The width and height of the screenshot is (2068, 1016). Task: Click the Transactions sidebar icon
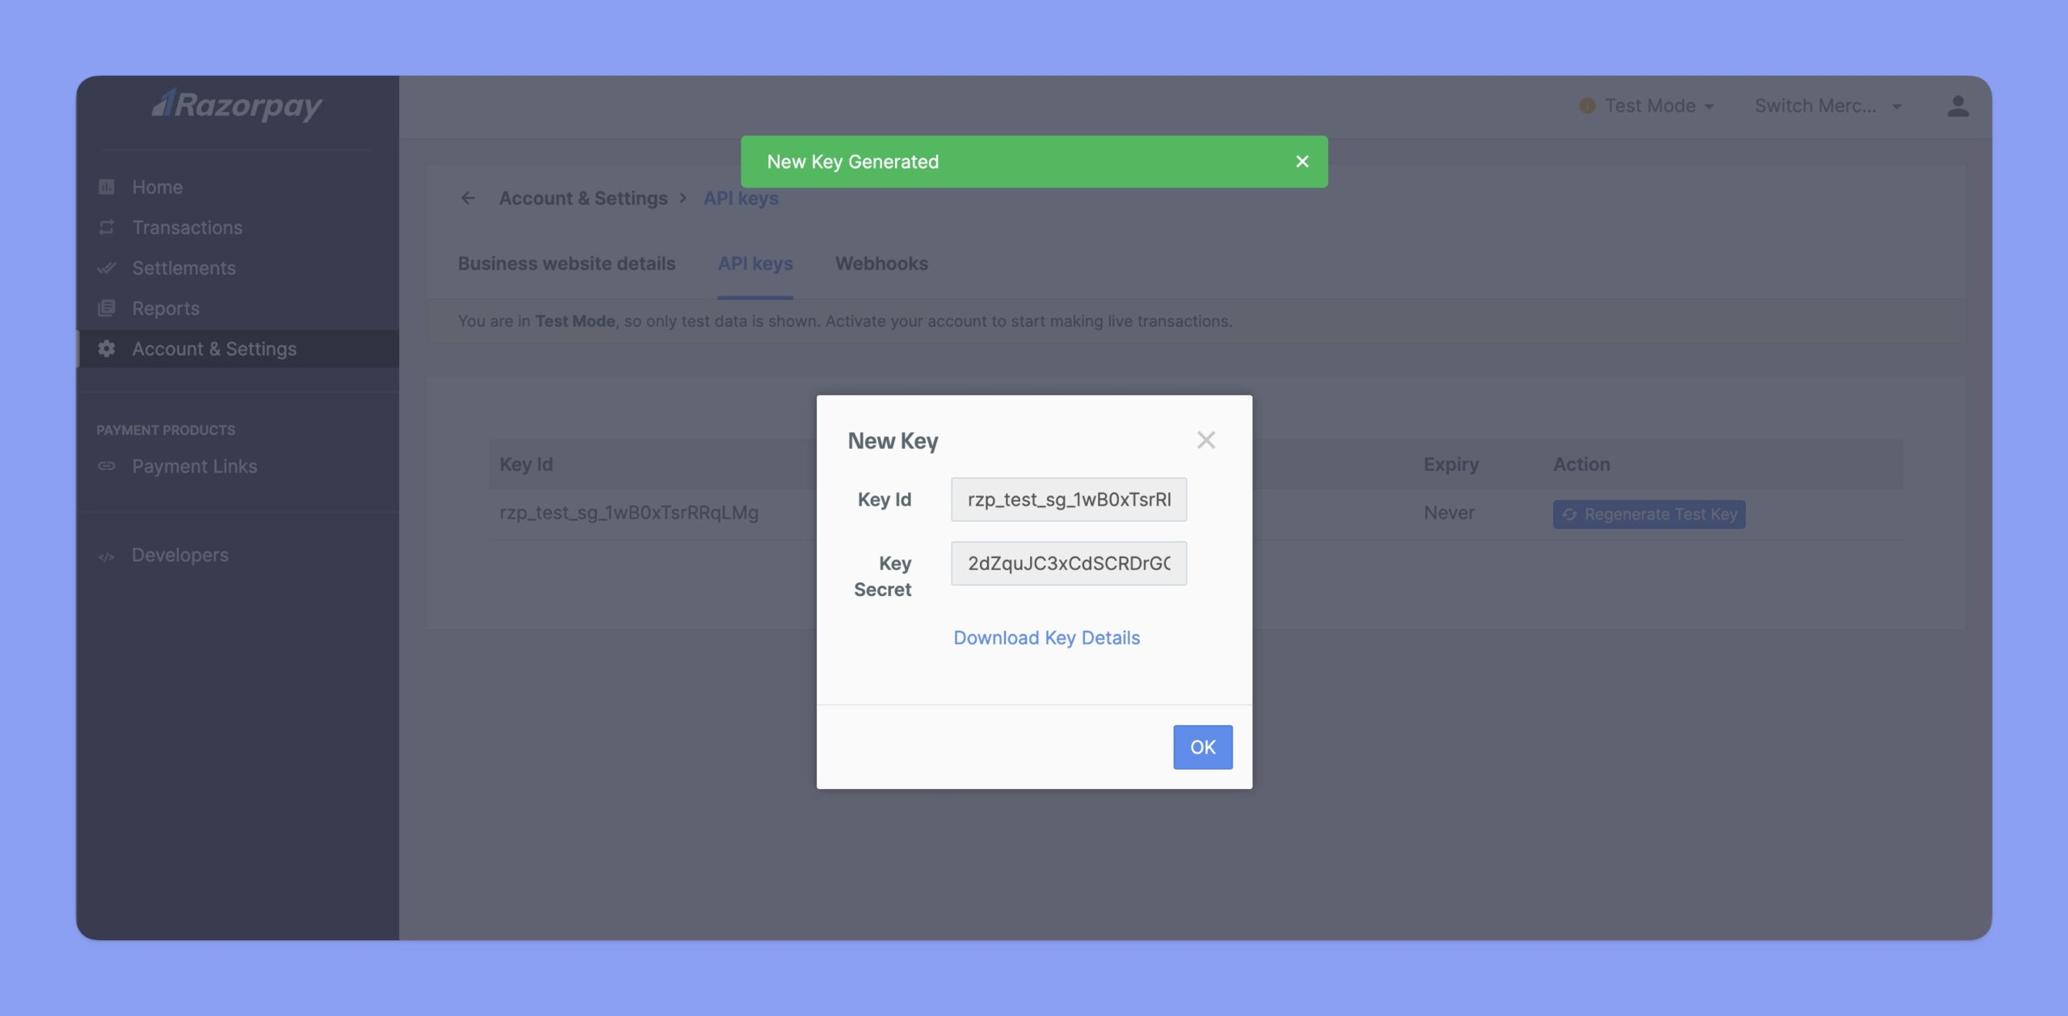[x=106, y=227]
